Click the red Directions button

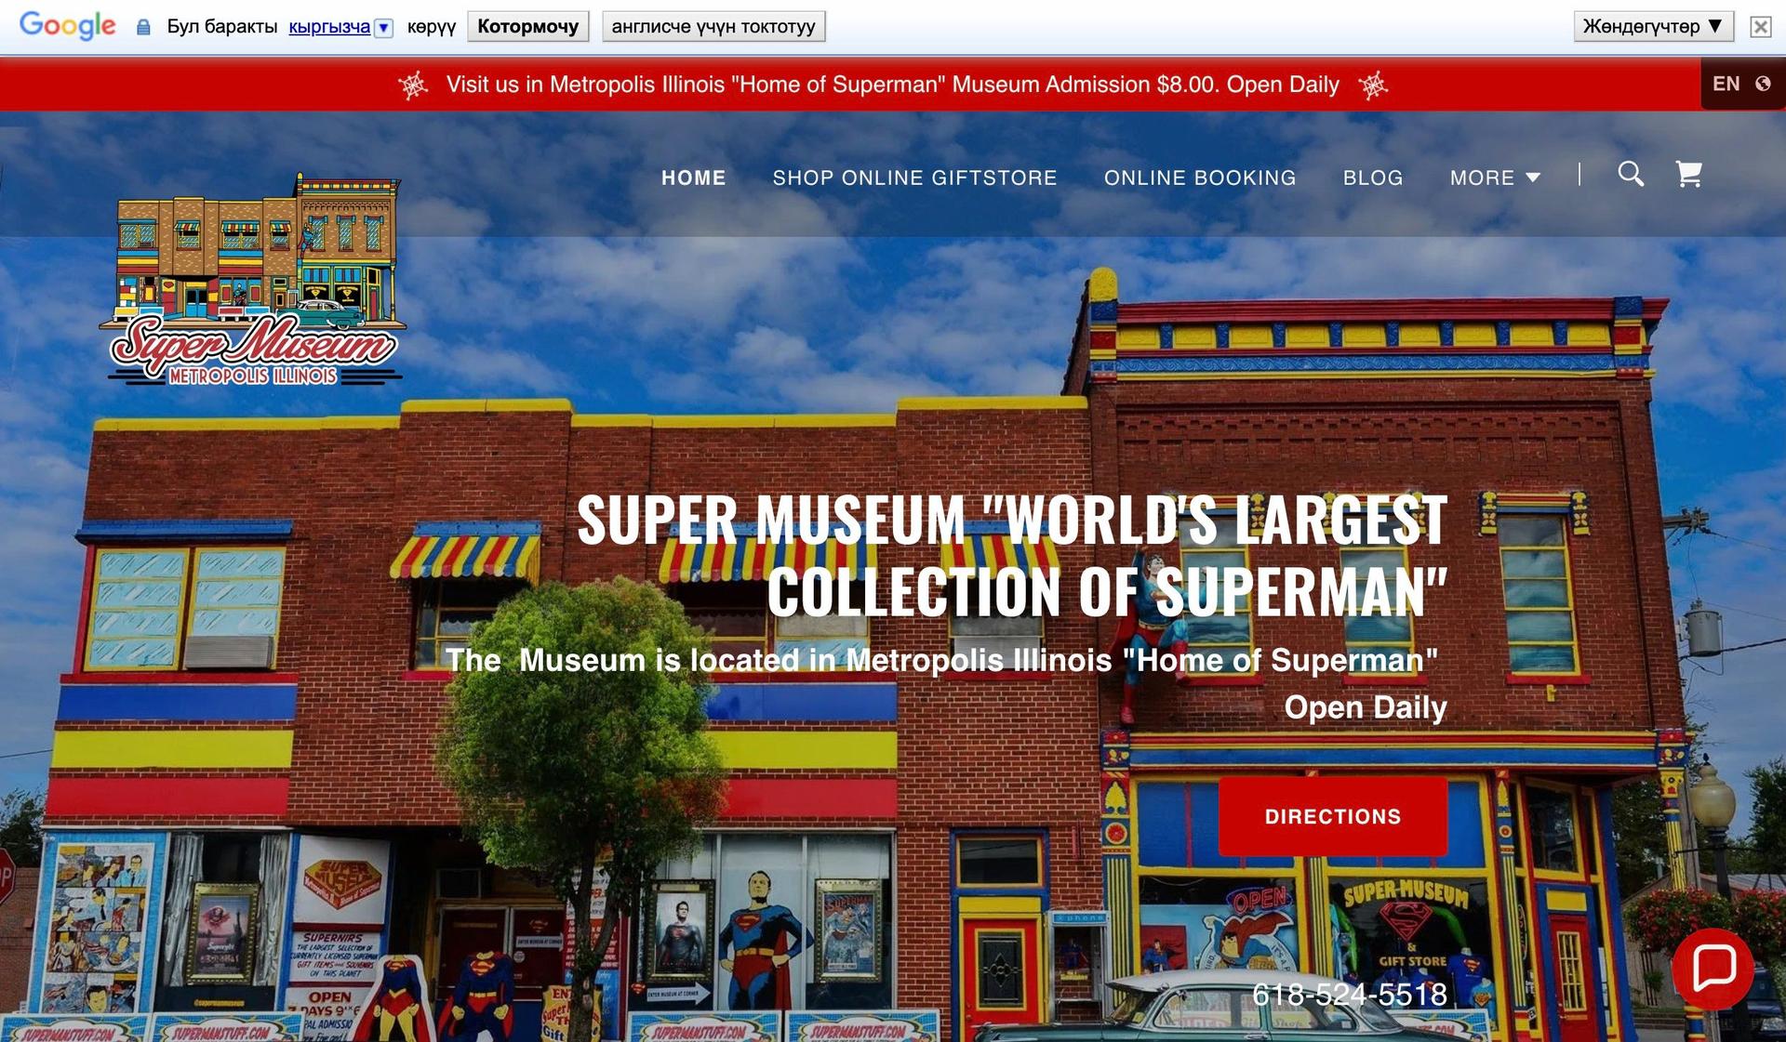pos(1332,816)
